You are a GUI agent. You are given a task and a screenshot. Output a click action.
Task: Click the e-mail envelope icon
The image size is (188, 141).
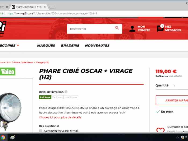(41, 131)
